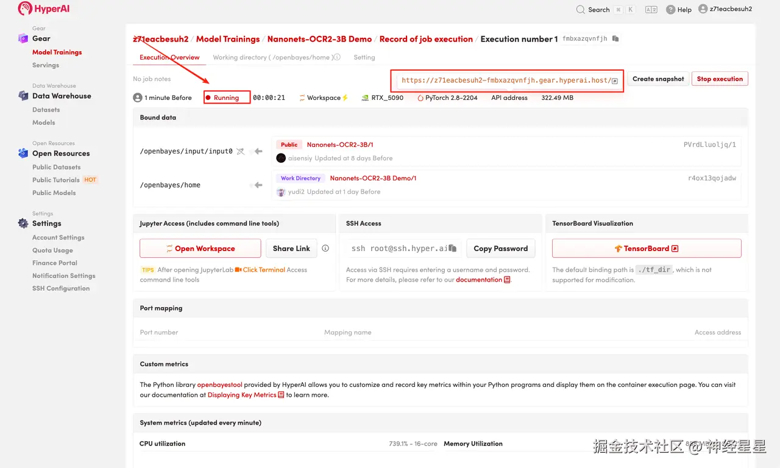Switch to the Setting tab

(364, 57)
